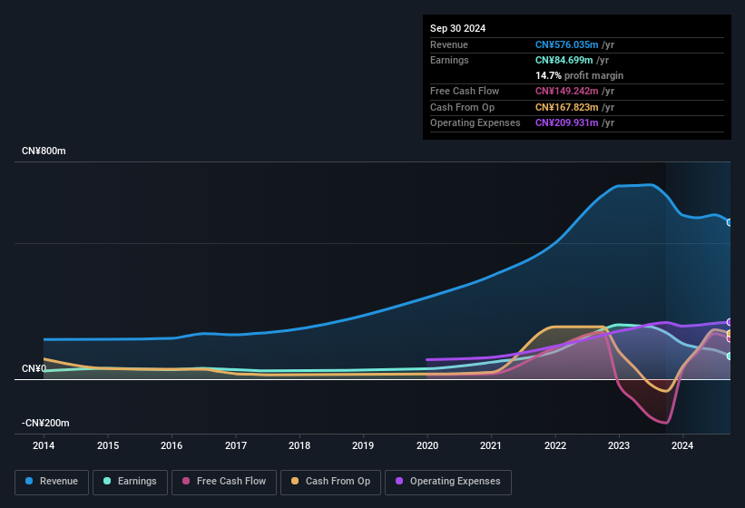
Task: Click the Free Cash Flow tooltip label
Action: 465,91
